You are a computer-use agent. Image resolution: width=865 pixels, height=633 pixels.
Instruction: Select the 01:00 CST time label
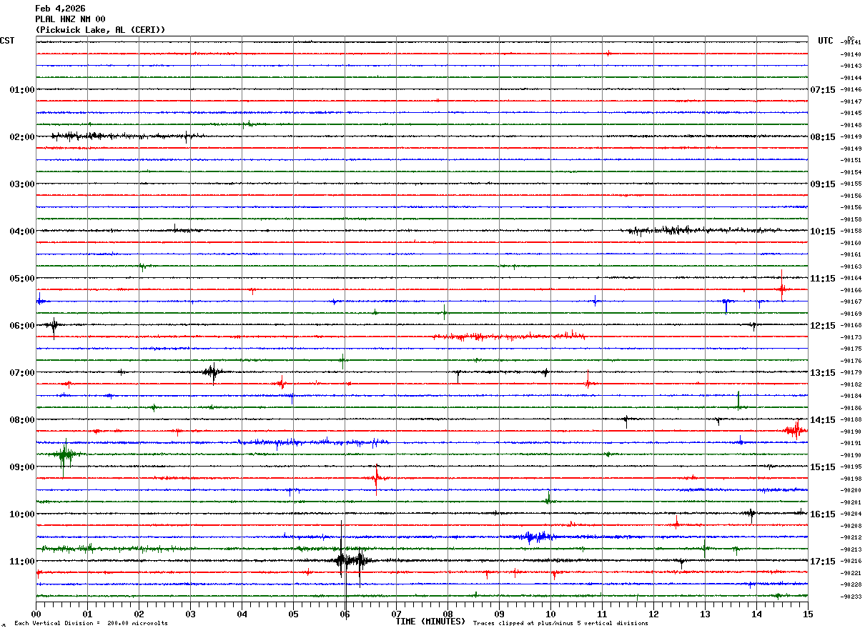(x=21, y=90)
